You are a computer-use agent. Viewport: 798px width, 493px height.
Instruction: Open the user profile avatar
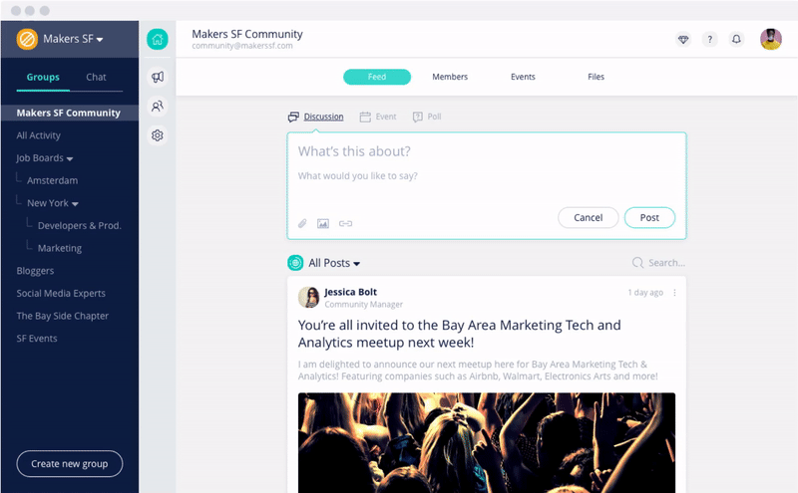(770, 39)
